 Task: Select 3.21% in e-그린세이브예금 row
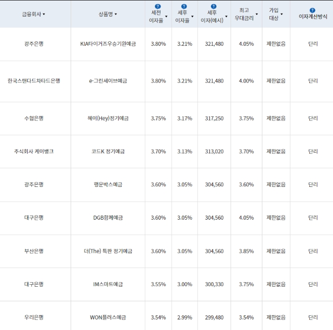pos(185,81)
